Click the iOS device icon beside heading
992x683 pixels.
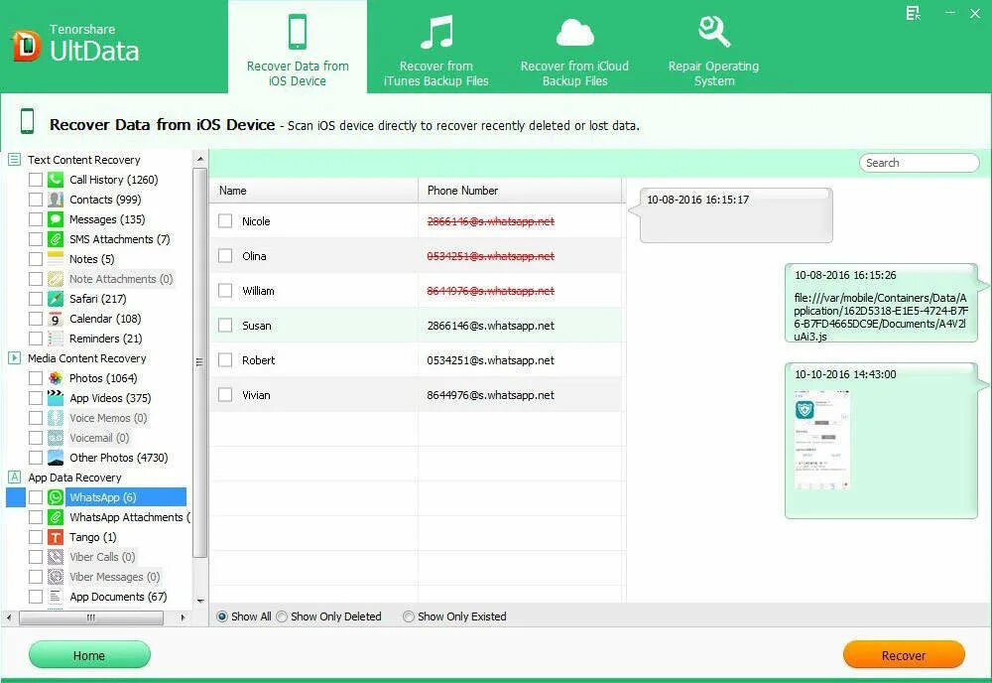click(x=27, y=121)
